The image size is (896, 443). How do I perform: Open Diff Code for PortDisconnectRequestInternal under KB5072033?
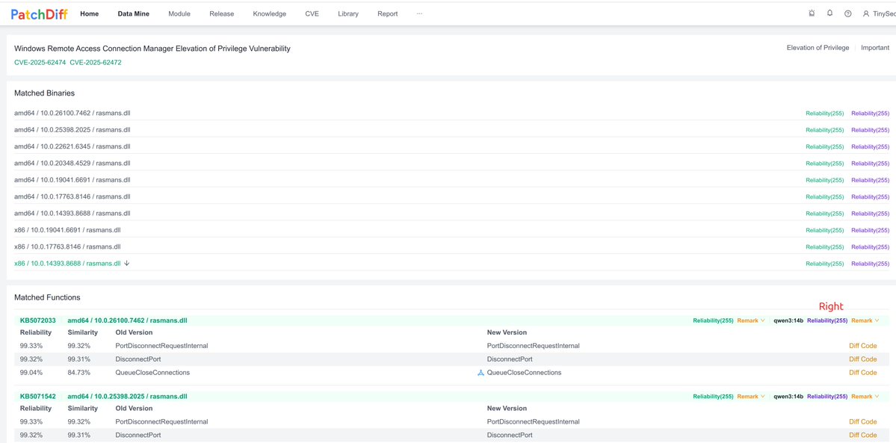863,346
